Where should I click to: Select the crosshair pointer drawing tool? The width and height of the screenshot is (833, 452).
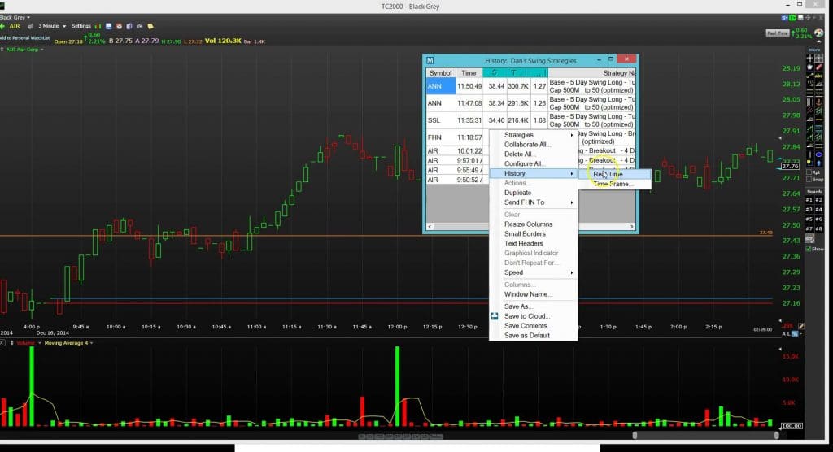[809, 58]
